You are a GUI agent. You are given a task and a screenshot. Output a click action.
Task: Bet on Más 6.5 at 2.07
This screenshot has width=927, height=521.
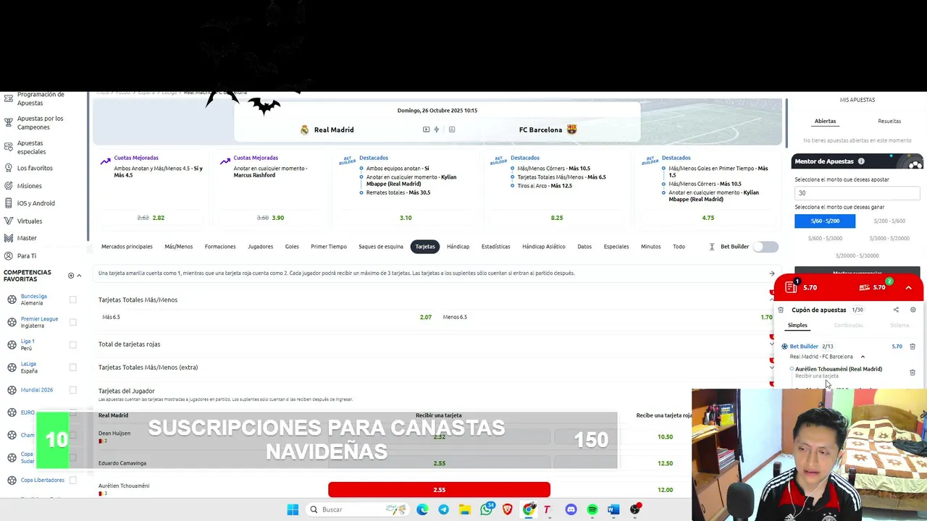coord(267,317)
